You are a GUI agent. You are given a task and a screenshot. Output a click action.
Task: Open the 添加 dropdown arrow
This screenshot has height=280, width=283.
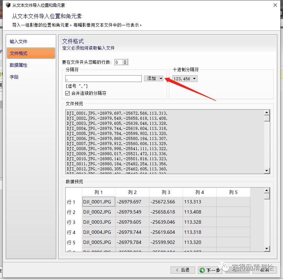[x=161, y=78]
